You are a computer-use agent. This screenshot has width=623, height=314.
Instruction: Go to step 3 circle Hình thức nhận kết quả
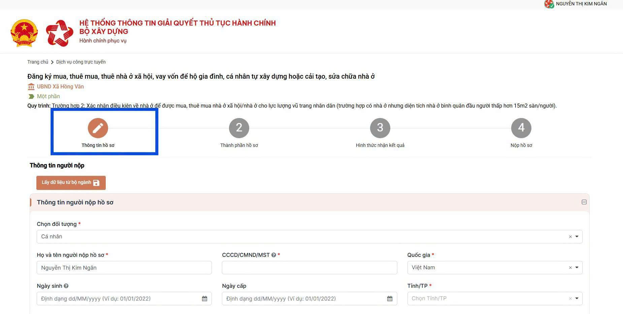click(x=380, y=128)
